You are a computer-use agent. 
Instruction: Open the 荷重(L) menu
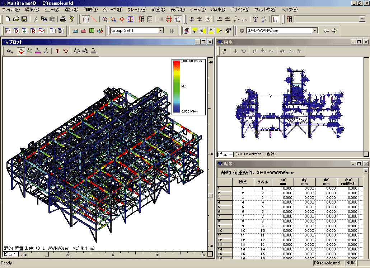(x=158, y=9)
